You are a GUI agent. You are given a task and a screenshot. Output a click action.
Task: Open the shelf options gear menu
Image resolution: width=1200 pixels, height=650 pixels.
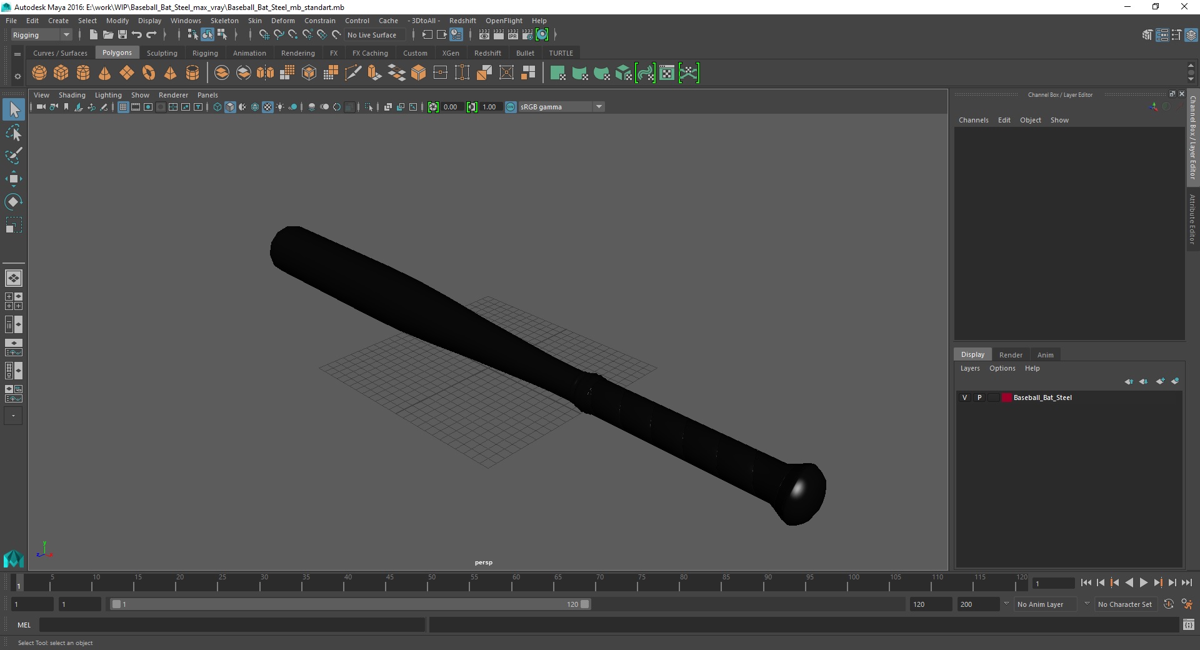(17, 76)
